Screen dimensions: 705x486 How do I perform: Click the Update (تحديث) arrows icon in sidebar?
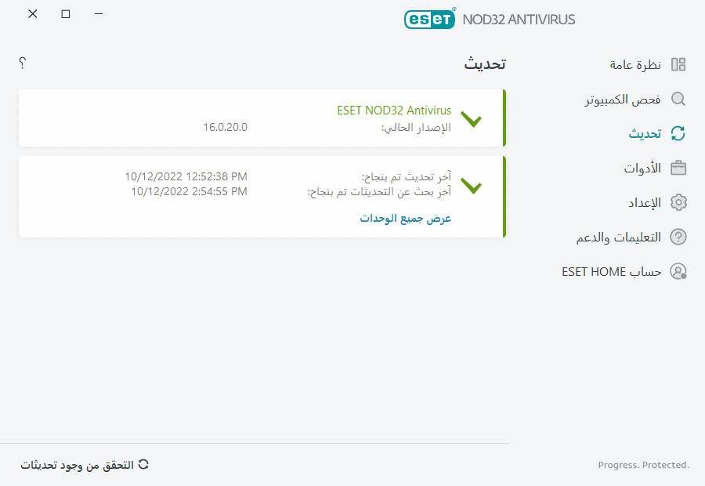coord(678,133)
